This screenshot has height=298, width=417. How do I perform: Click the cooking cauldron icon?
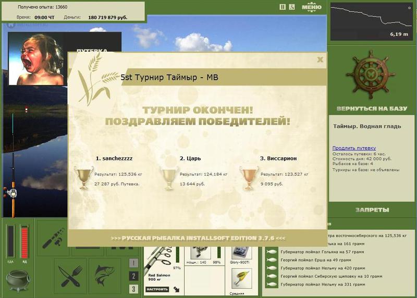click(18, 281)
